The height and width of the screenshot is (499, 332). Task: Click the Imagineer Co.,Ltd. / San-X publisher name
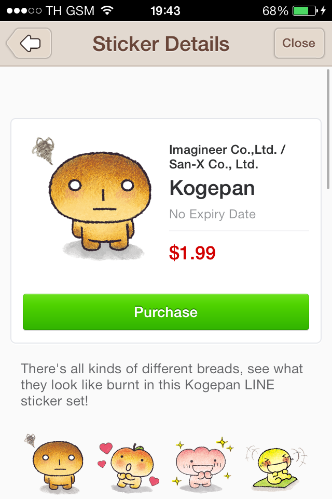pyautogui.click(x=228, y=157)
